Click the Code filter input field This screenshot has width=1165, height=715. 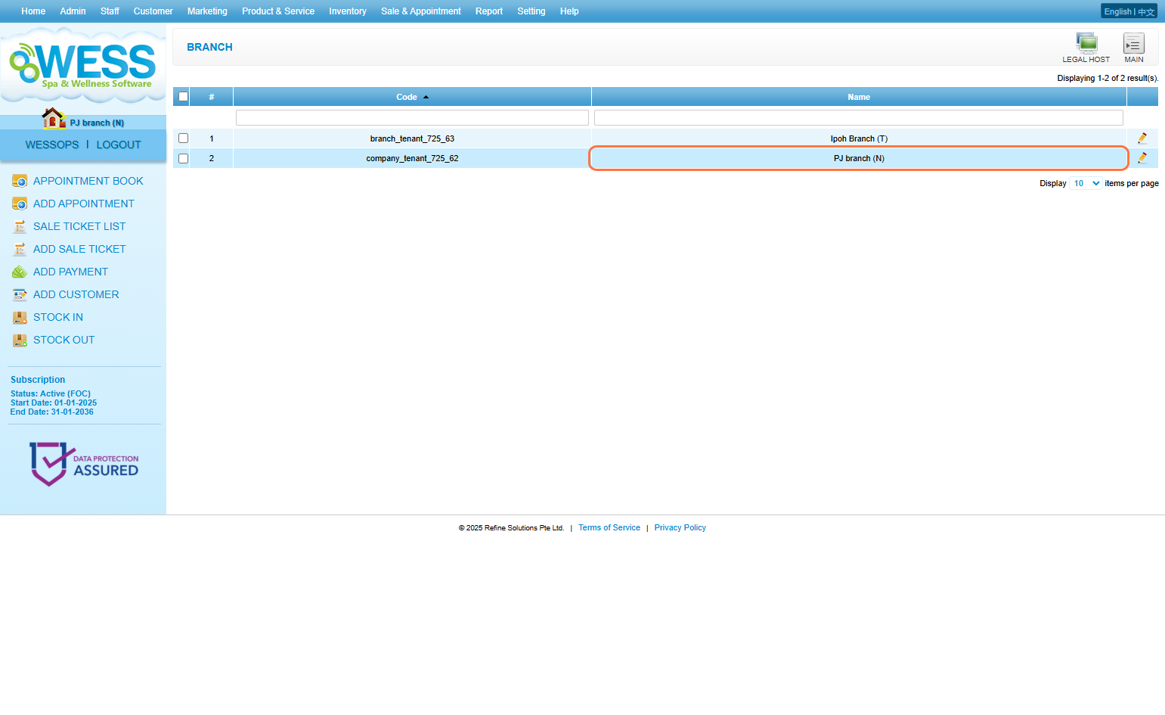click(412, 117)
